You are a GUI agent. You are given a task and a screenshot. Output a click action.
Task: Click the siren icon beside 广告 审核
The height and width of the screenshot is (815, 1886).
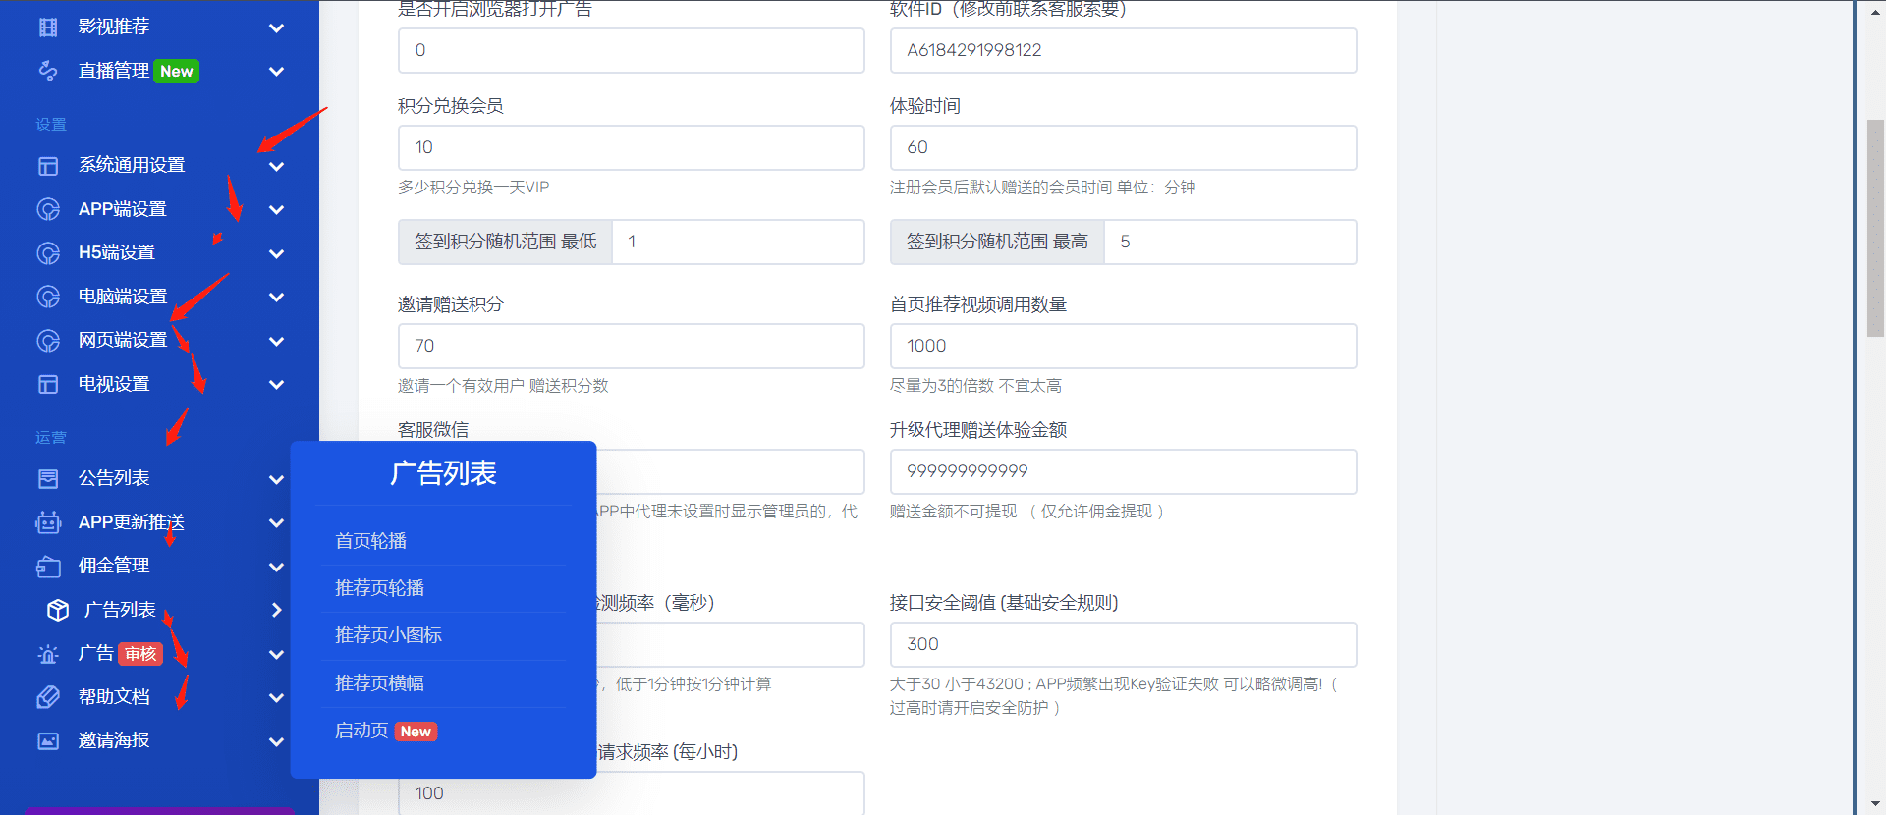pos(48,654)
